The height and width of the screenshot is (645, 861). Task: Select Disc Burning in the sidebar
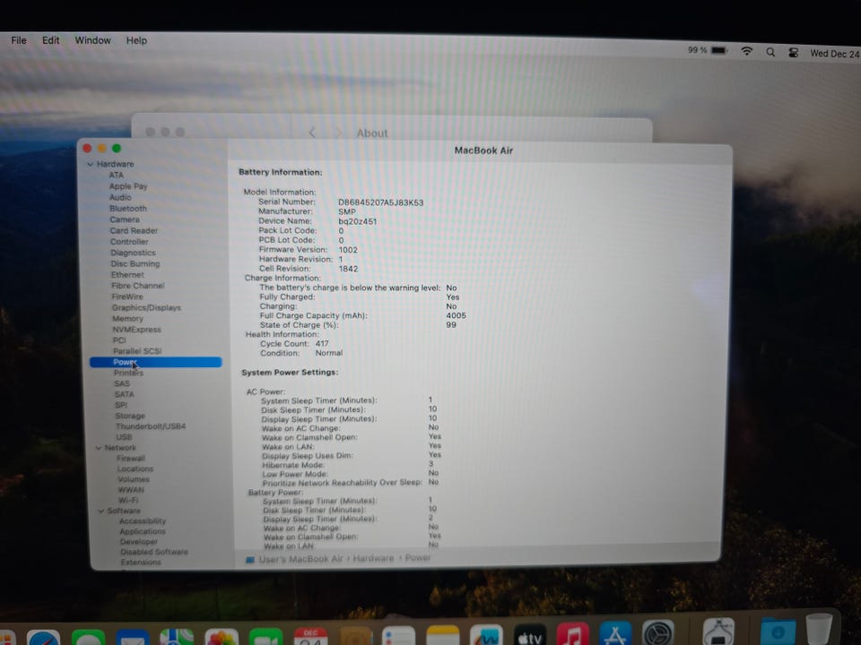(135, 263)
